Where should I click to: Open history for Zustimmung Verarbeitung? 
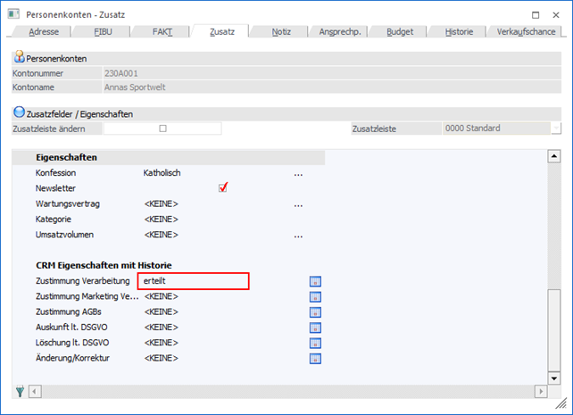click(315, 281)
